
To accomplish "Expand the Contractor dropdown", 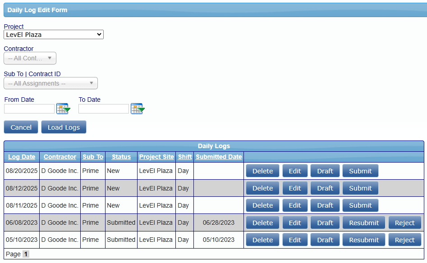I will click(30, 58).
